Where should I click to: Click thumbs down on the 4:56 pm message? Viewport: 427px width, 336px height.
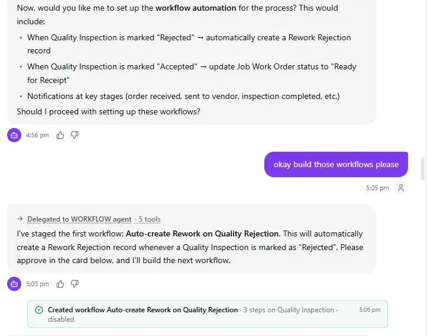click(x=75, y=135)
